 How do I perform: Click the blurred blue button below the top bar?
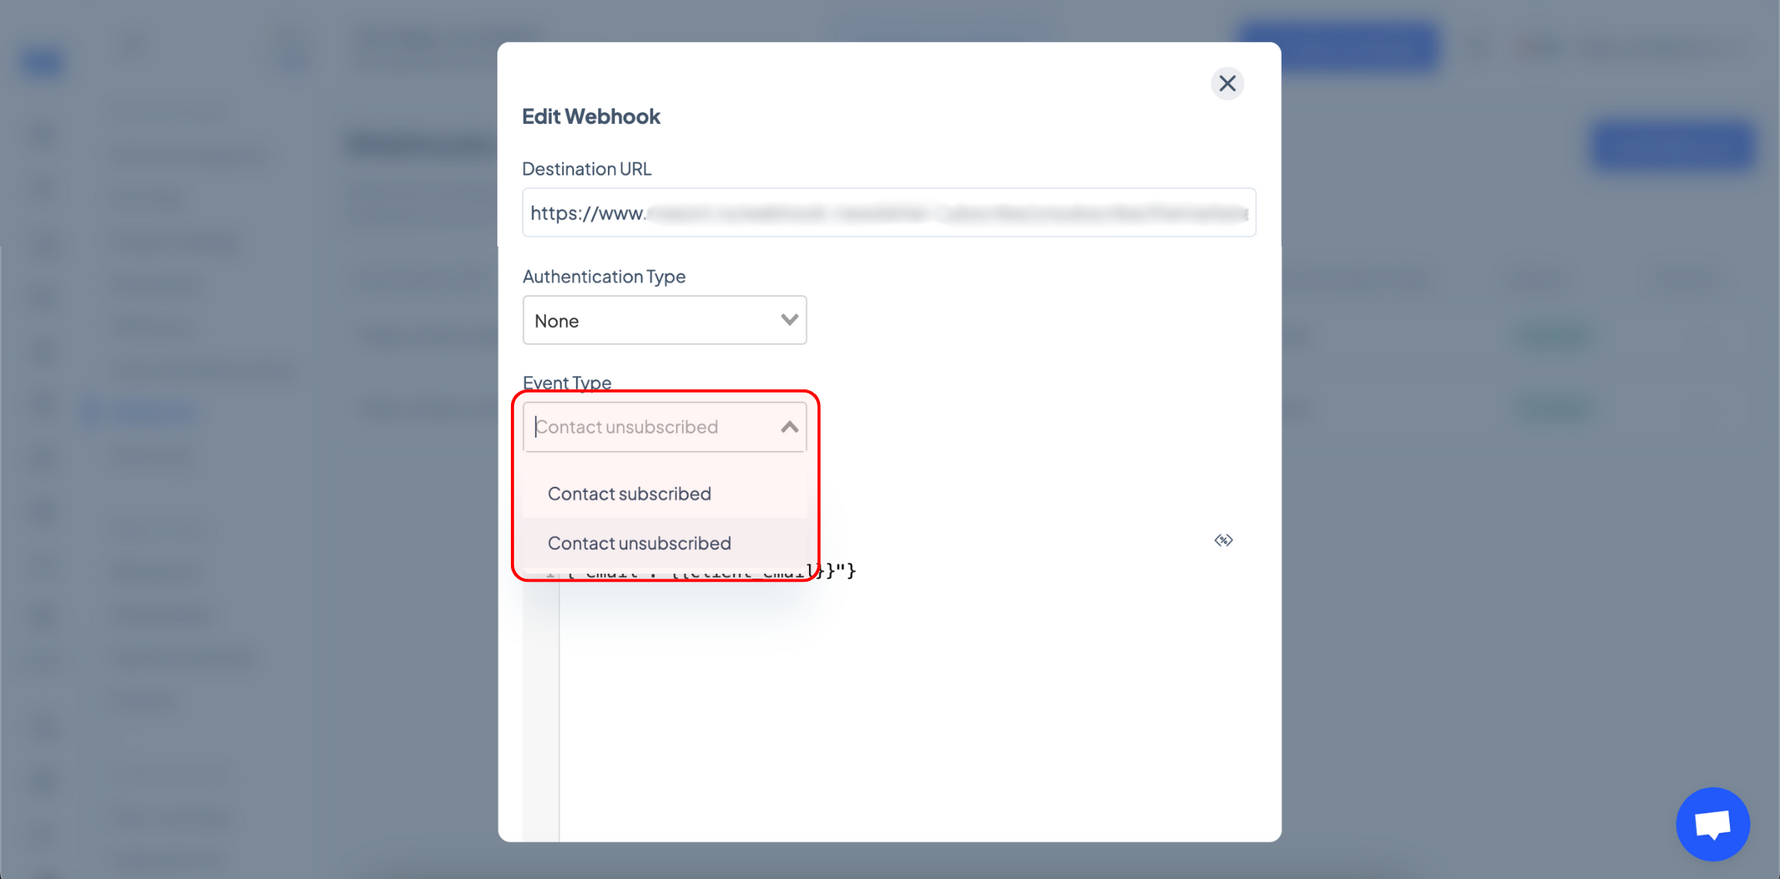point(1673,145)
